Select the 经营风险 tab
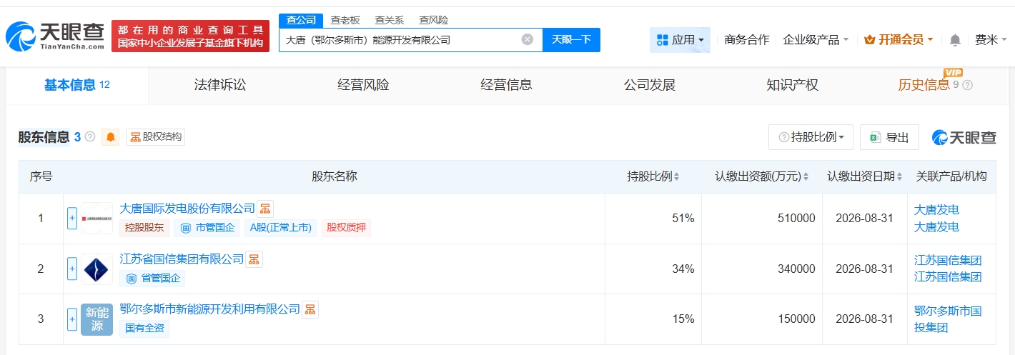This screenshot has width=1015, height=355. pyautogui.click(x=363, y=85)
